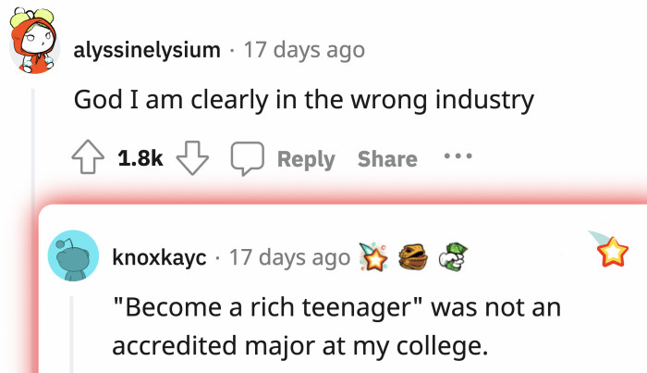Image resolution: width=647 pixels, height=373 pixels.
Task: Click the speech bubble reply icon
Action: tap(248, 159)
